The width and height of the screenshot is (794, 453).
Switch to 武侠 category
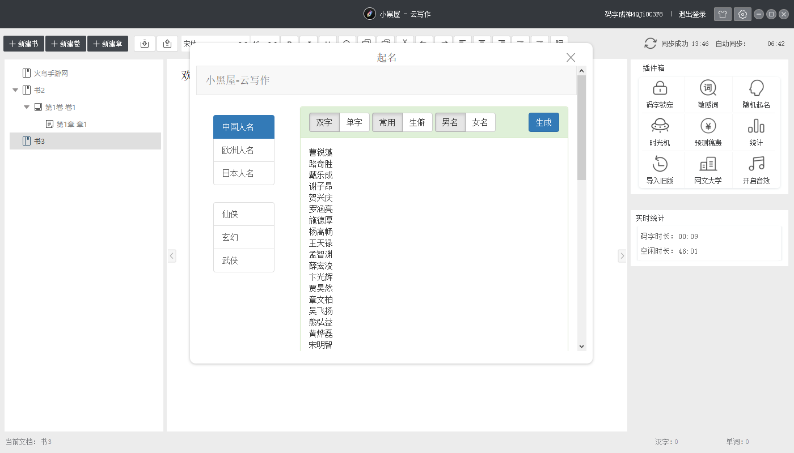tap(244, 260)
